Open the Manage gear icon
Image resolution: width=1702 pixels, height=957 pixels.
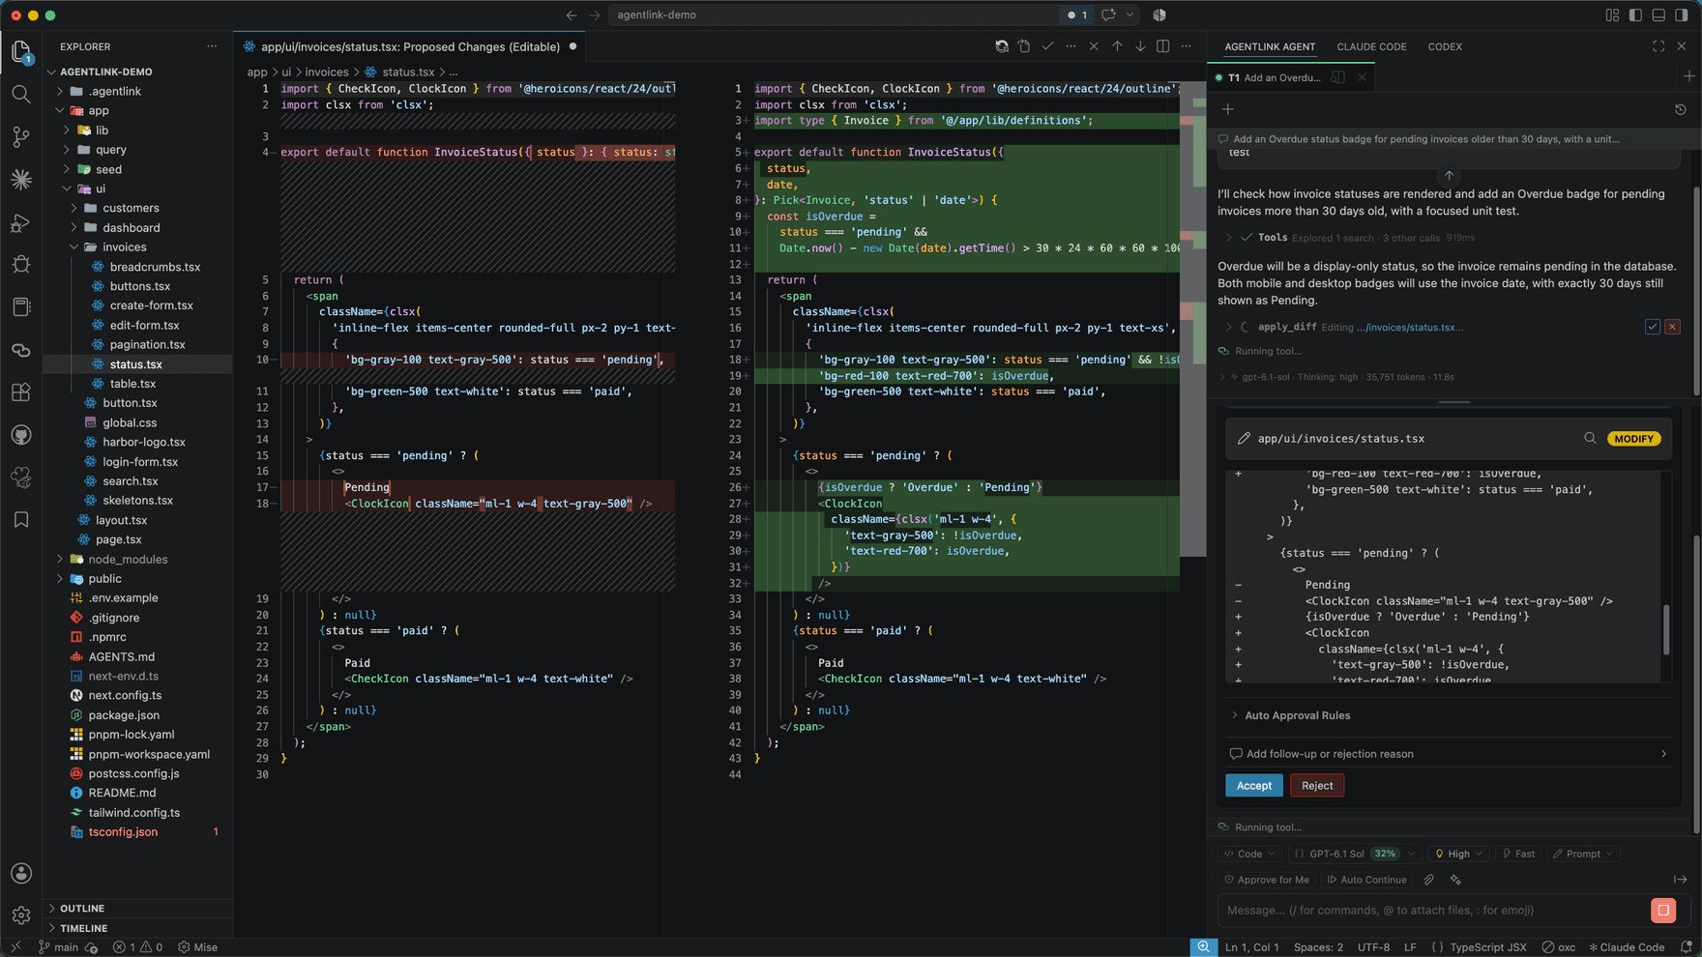pos(21,914)
